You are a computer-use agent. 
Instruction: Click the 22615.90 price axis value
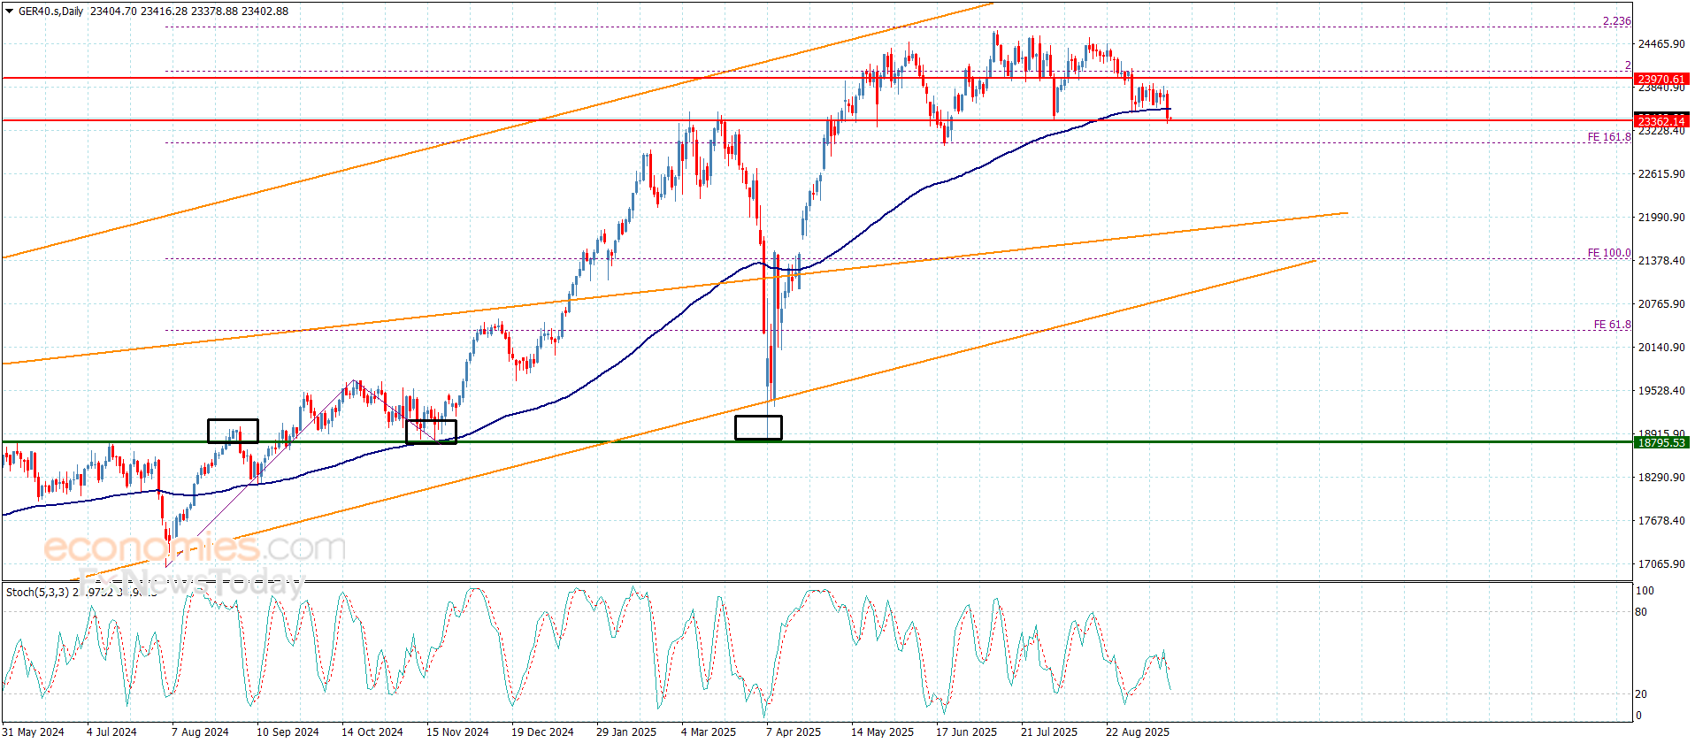pyautogui.click(x=1661, y=174)
